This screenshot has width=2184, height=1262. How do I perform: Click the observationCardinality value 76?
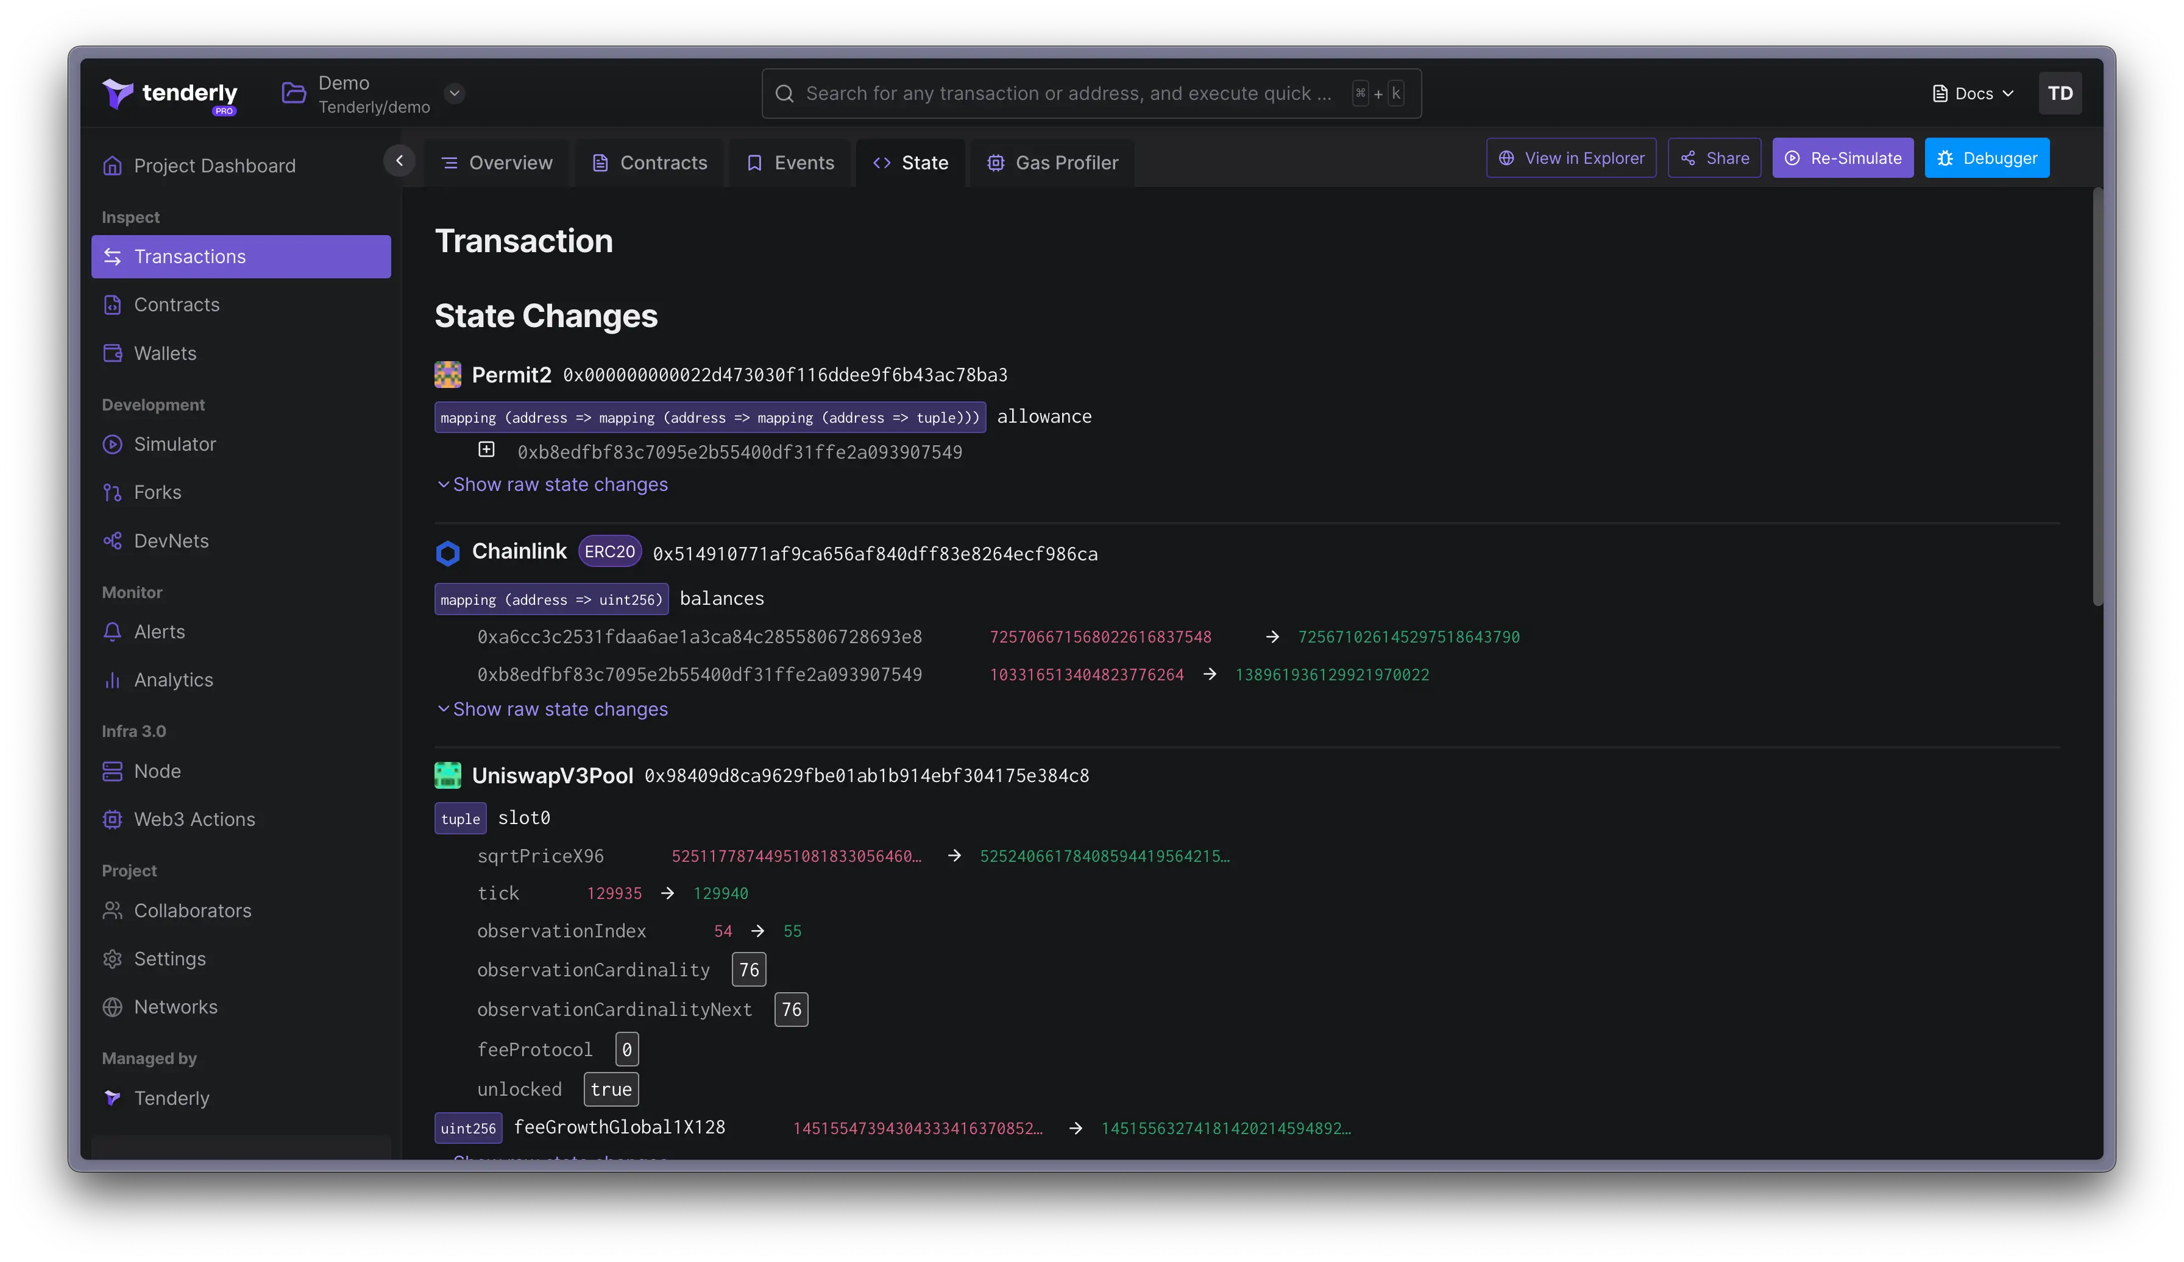[749, 970]
